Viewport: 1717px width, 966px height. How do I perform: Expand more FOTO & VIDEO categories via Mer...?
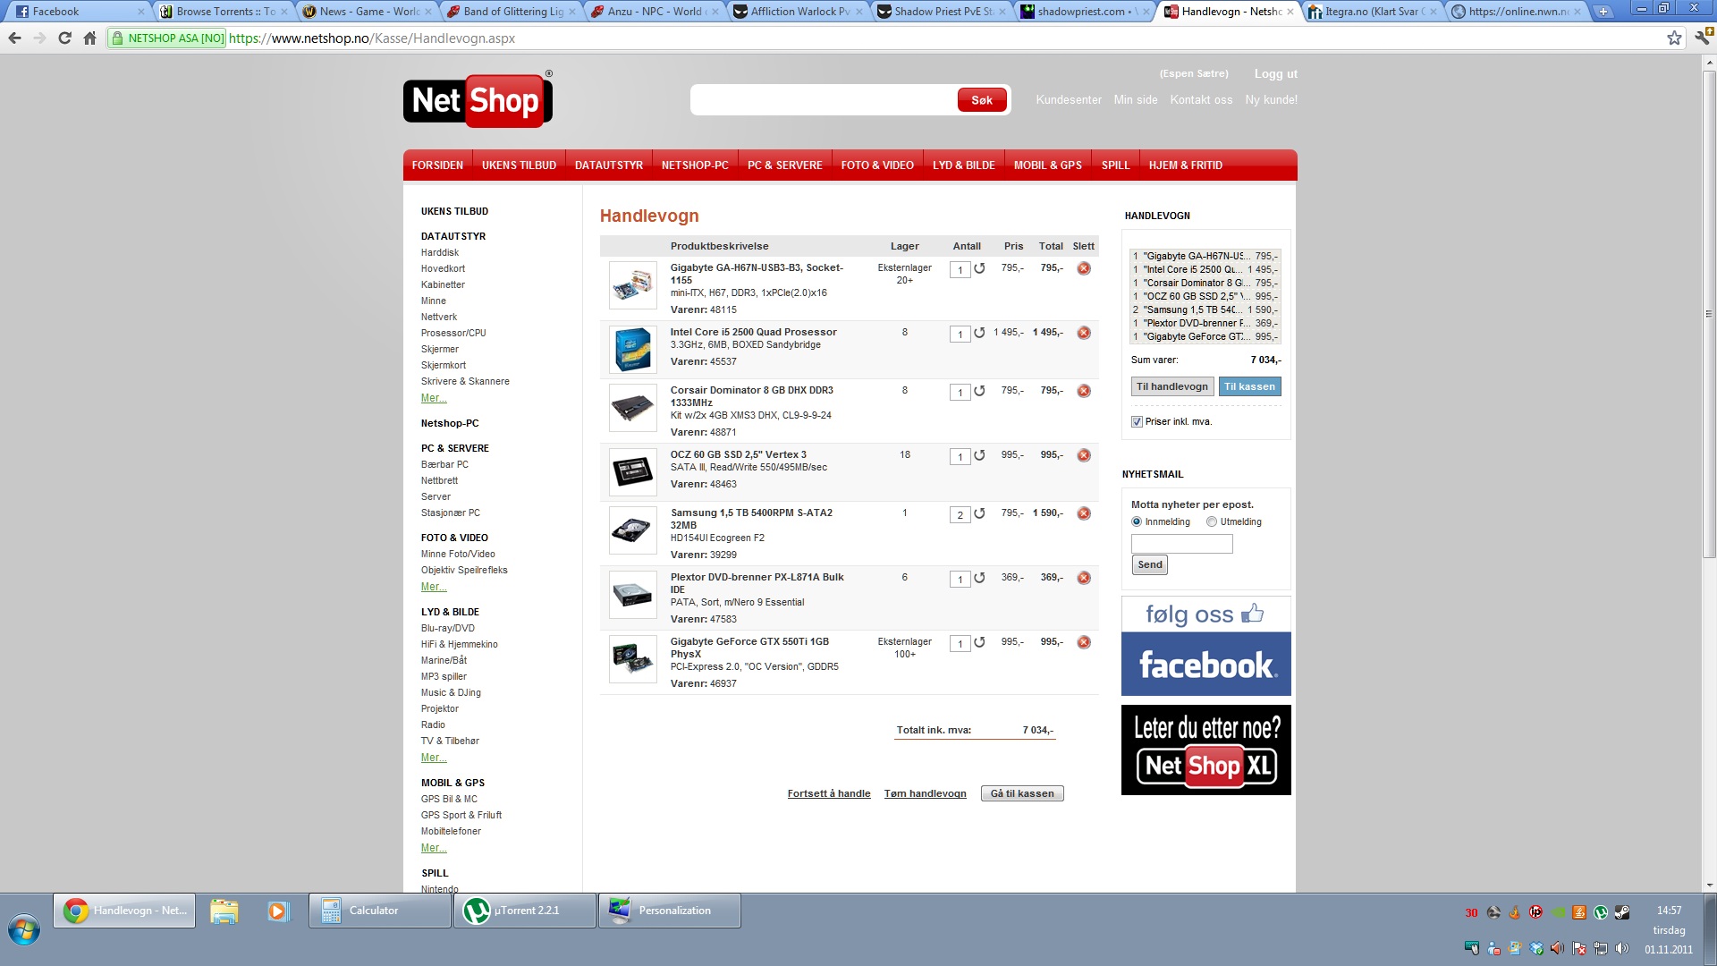[x=434, y=587]
